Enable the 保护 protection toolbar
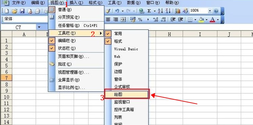The height and width of the screenshot is (125, 253). (x=127, y=64)
